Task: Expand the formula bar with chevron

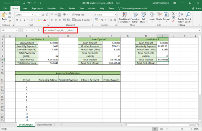Action: click(x=199, y=31)
